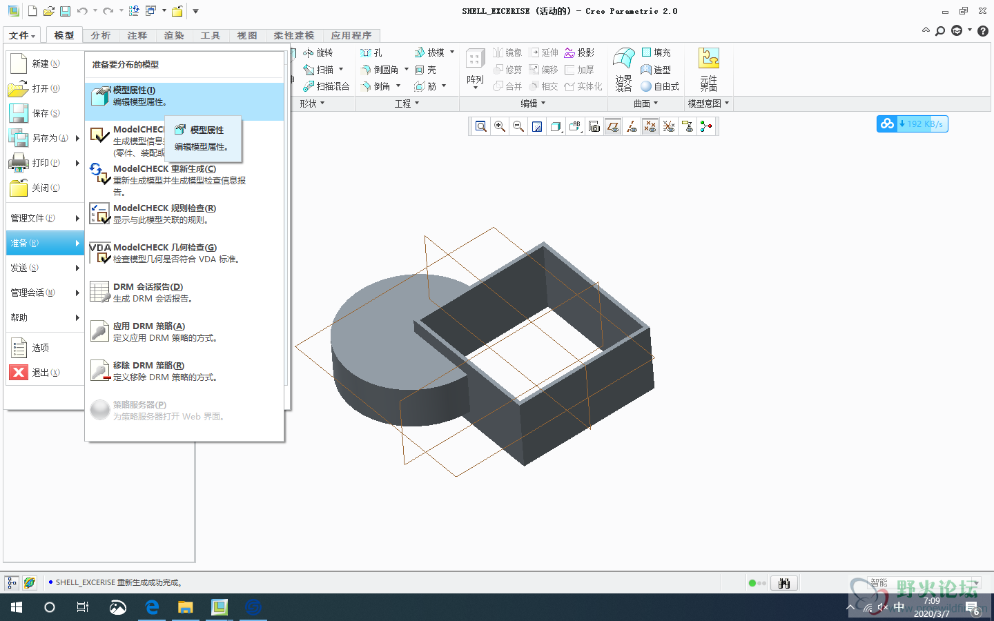Switch to the 分析 ribbon tab
This screenshot has width=994, height=621.
101,35
